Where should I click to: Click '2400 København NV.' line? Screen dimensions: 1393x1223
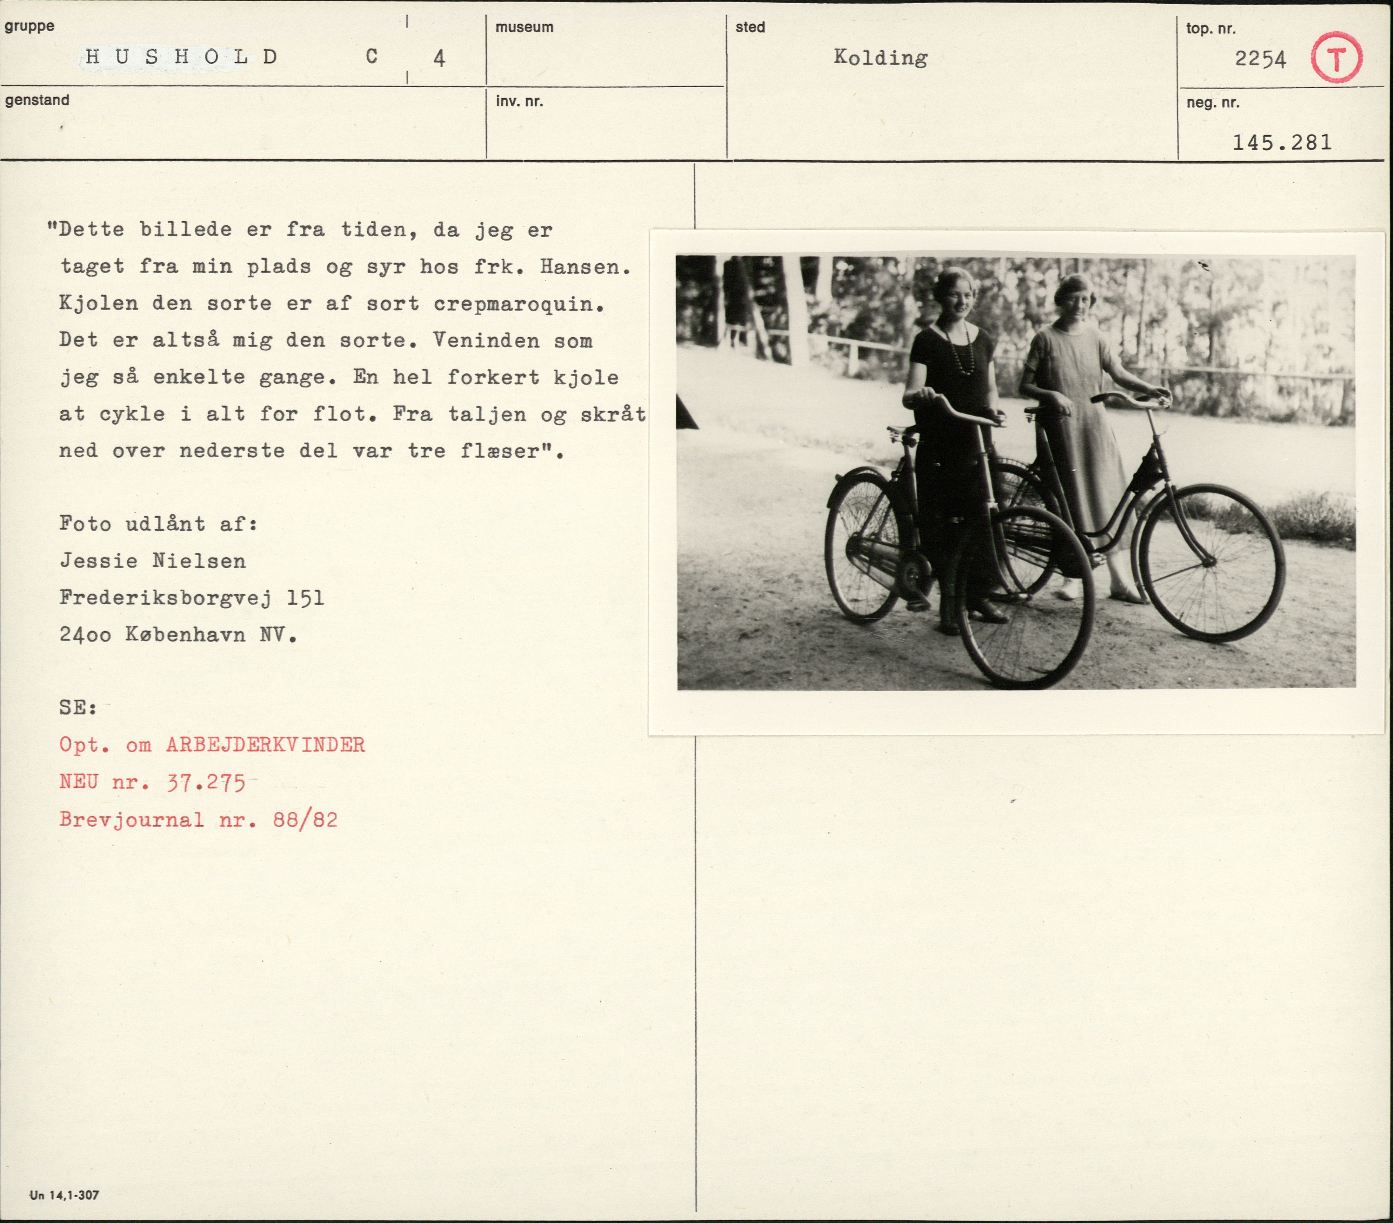[x=179, y=634]
